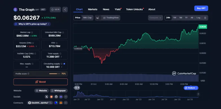The image size is (221, 109).
Task: Click the Analyze button
Action: pyautogui.click(x=191, y=88)
